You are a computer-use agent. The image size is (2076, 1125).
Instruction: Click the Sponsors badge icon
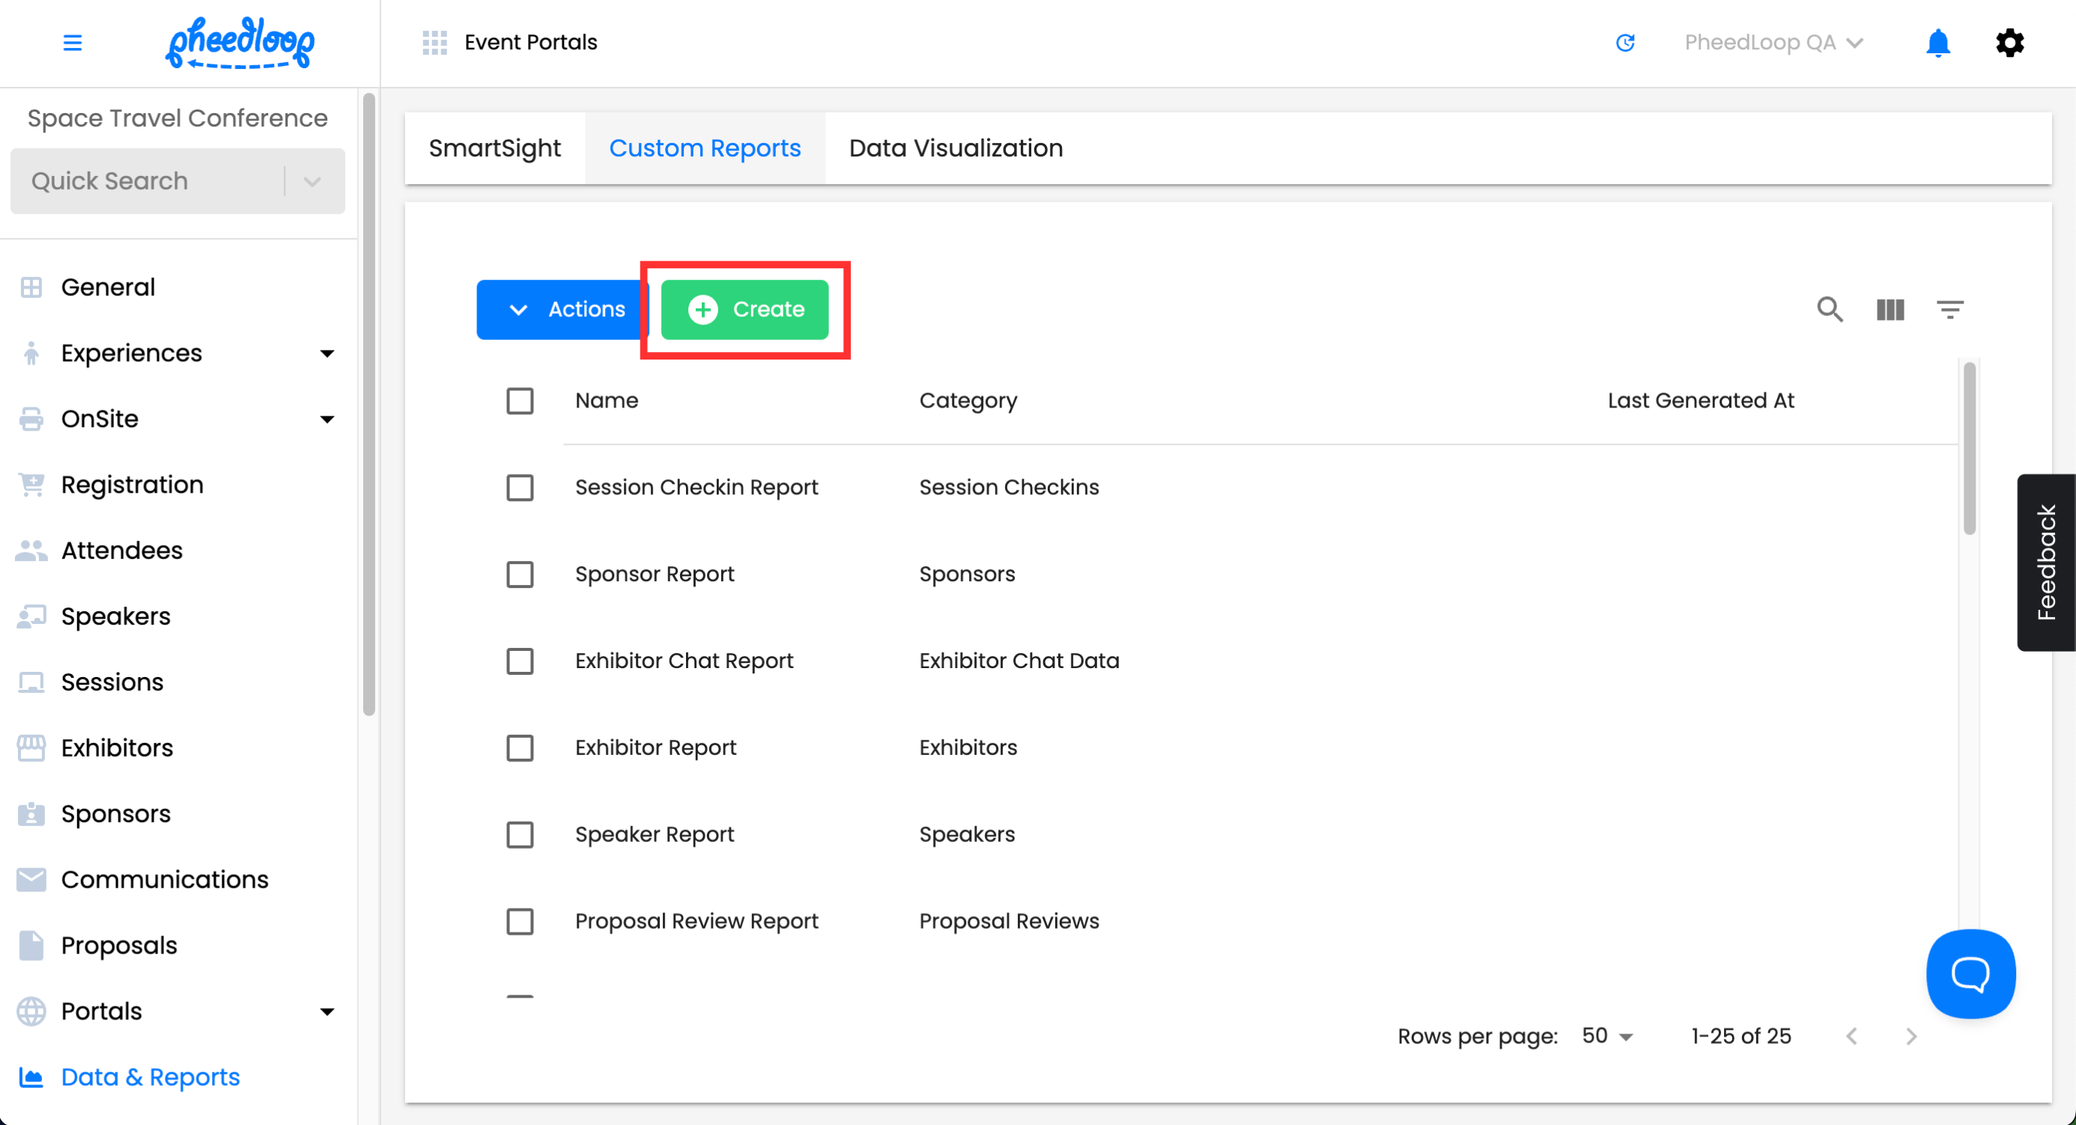click(x=31, y=815)
